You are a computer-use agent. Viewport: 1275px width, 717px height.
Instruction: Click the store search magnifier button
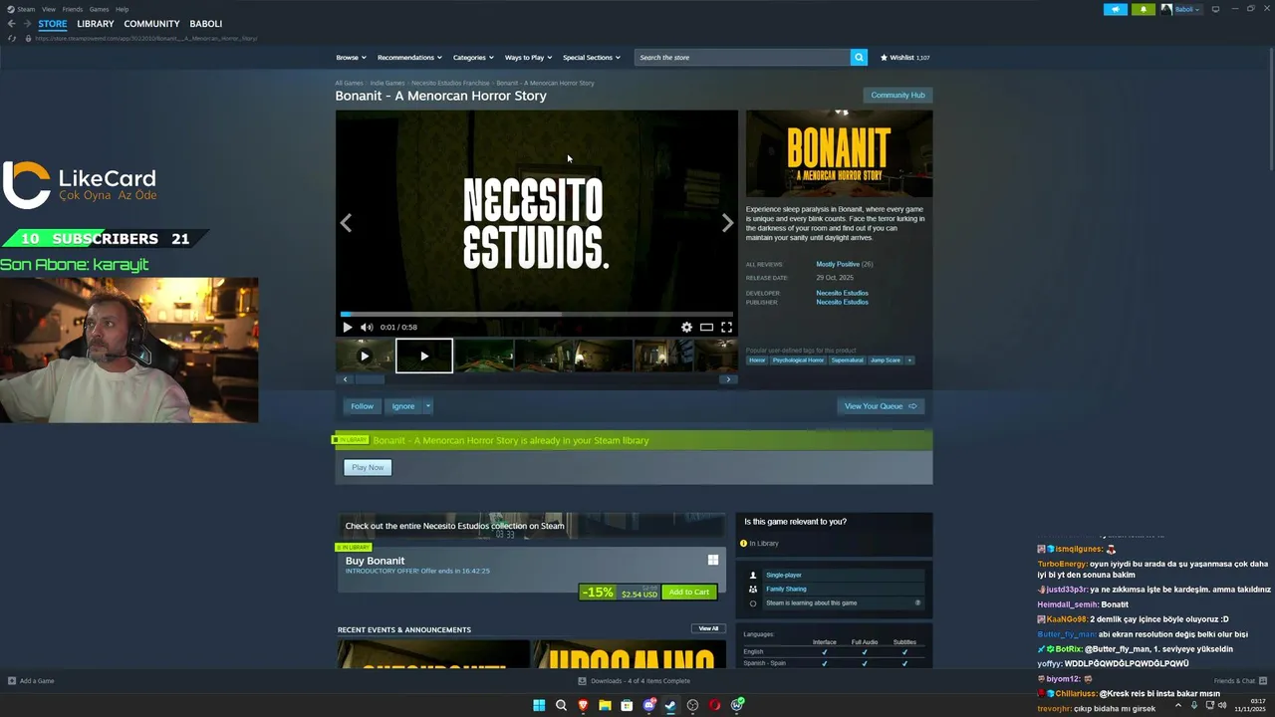coord(859,58)
